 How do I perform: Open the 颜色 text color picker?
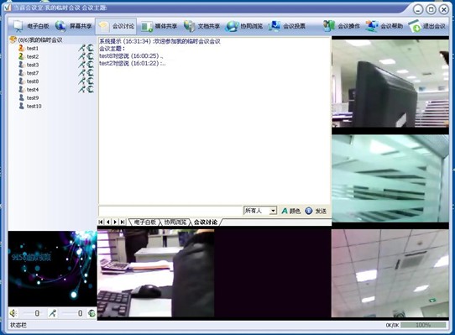(290, 211)
